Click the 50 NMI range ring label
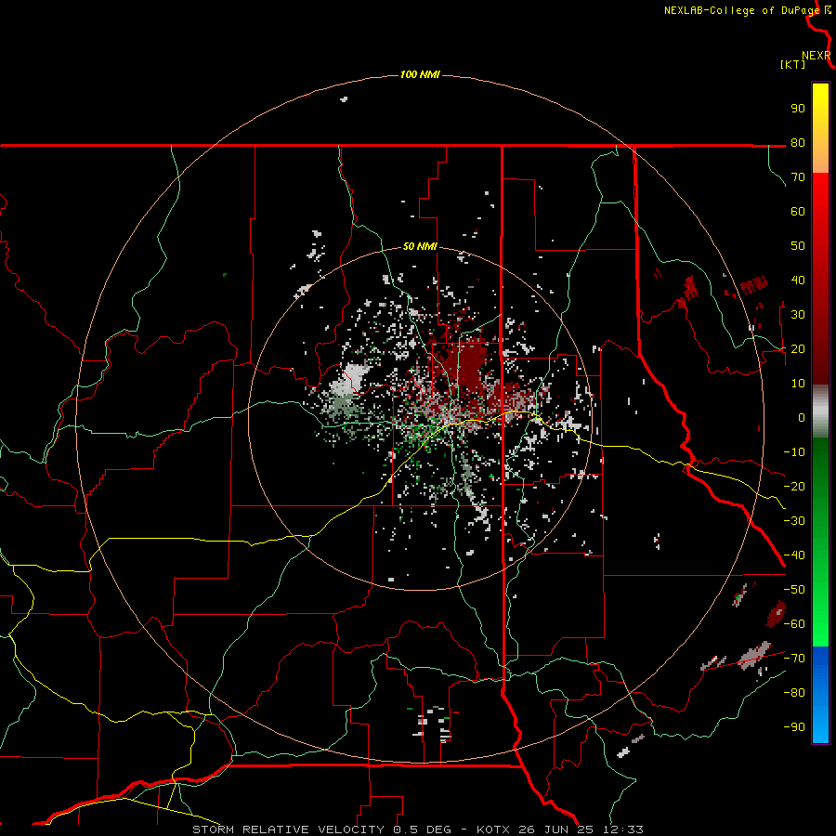The height and width of the screenshot is (836, 836). coord(420,246)
